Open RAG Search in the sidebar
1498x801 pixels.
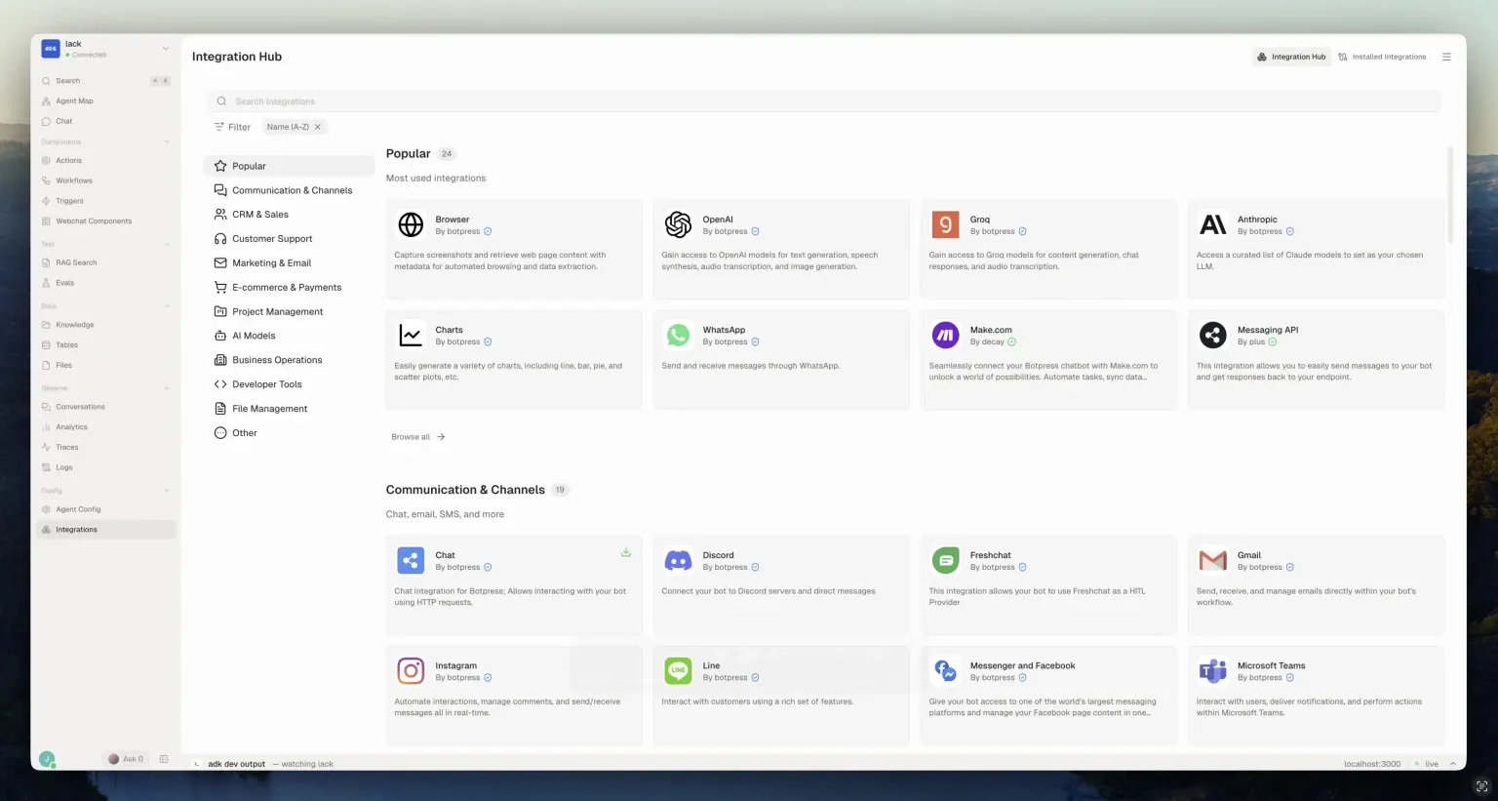pos(106,262)
